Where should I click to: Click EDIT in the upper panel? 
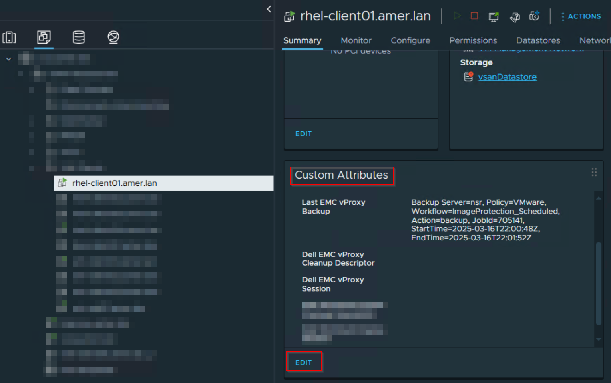(303, 133)
